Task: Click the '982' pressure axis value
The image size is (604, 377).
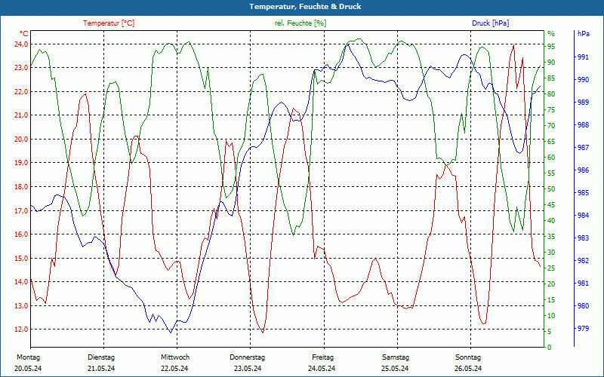Action: pos(584,261)
